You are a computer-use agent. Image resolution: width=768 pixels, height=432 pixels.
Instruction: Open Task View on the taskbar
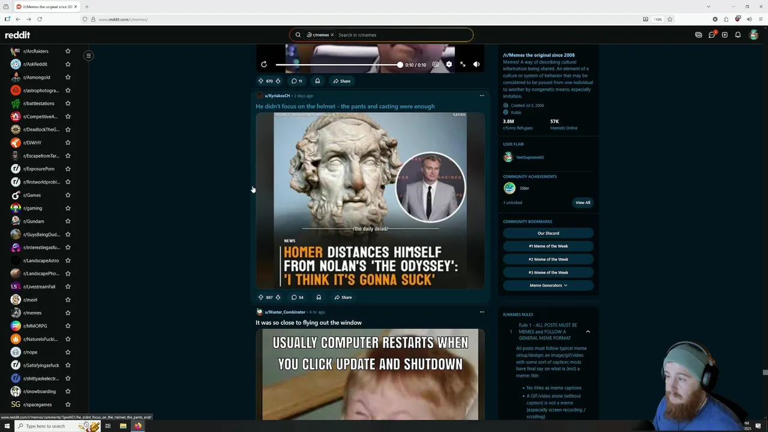point(108,426)
